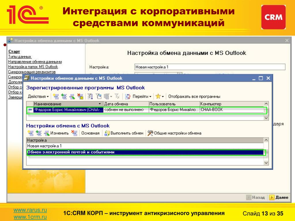The image size is (295, 221).
Task: Click green plus copy icon in exchange settings toolbar
Action: [x=39, y=133]
